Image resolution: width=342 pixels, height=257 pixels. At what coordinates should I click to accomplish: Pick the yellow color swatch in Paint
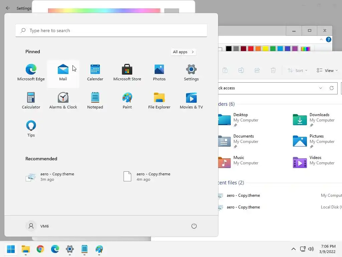click(266, 49)
